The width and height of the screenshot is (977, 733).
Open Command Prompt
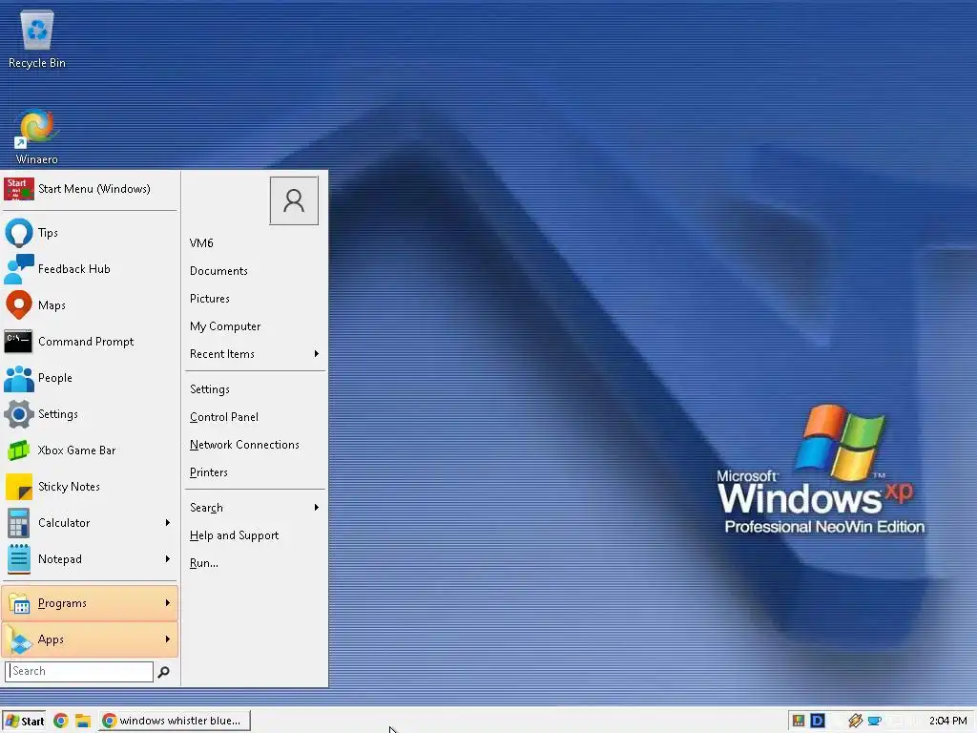(x=91, y=342)
